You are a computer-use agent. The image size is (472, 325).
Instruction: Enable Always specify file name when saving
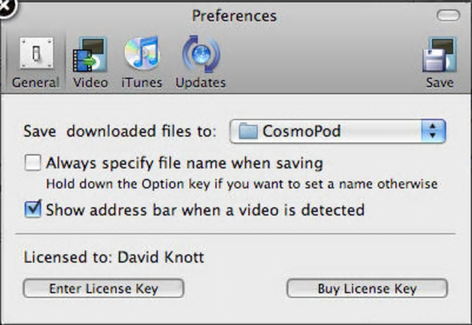(32, 163)
